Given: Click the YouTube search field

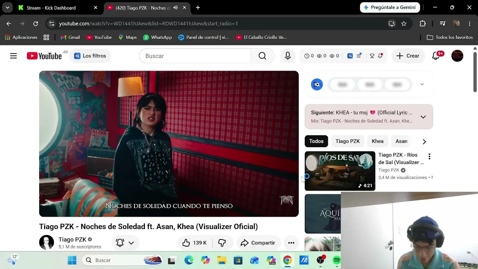Looking at the screenshot, I should 195,56.
